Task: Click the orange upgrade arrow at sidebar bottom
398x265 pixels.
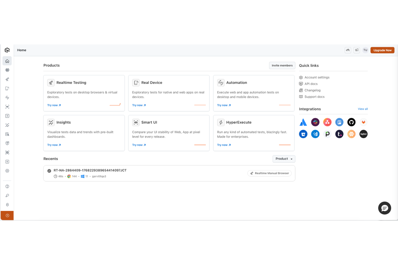Action: point(7,215)
